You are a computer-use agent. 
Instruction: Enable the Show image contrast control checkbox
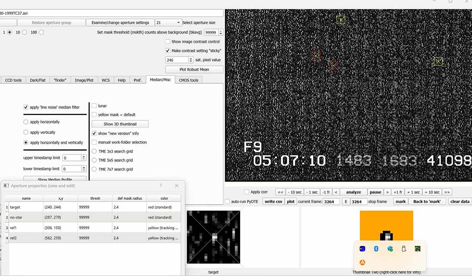168,42
